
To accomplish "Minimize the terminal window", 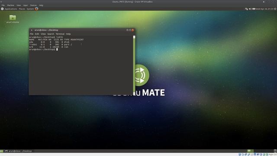I will pos(127,30).
